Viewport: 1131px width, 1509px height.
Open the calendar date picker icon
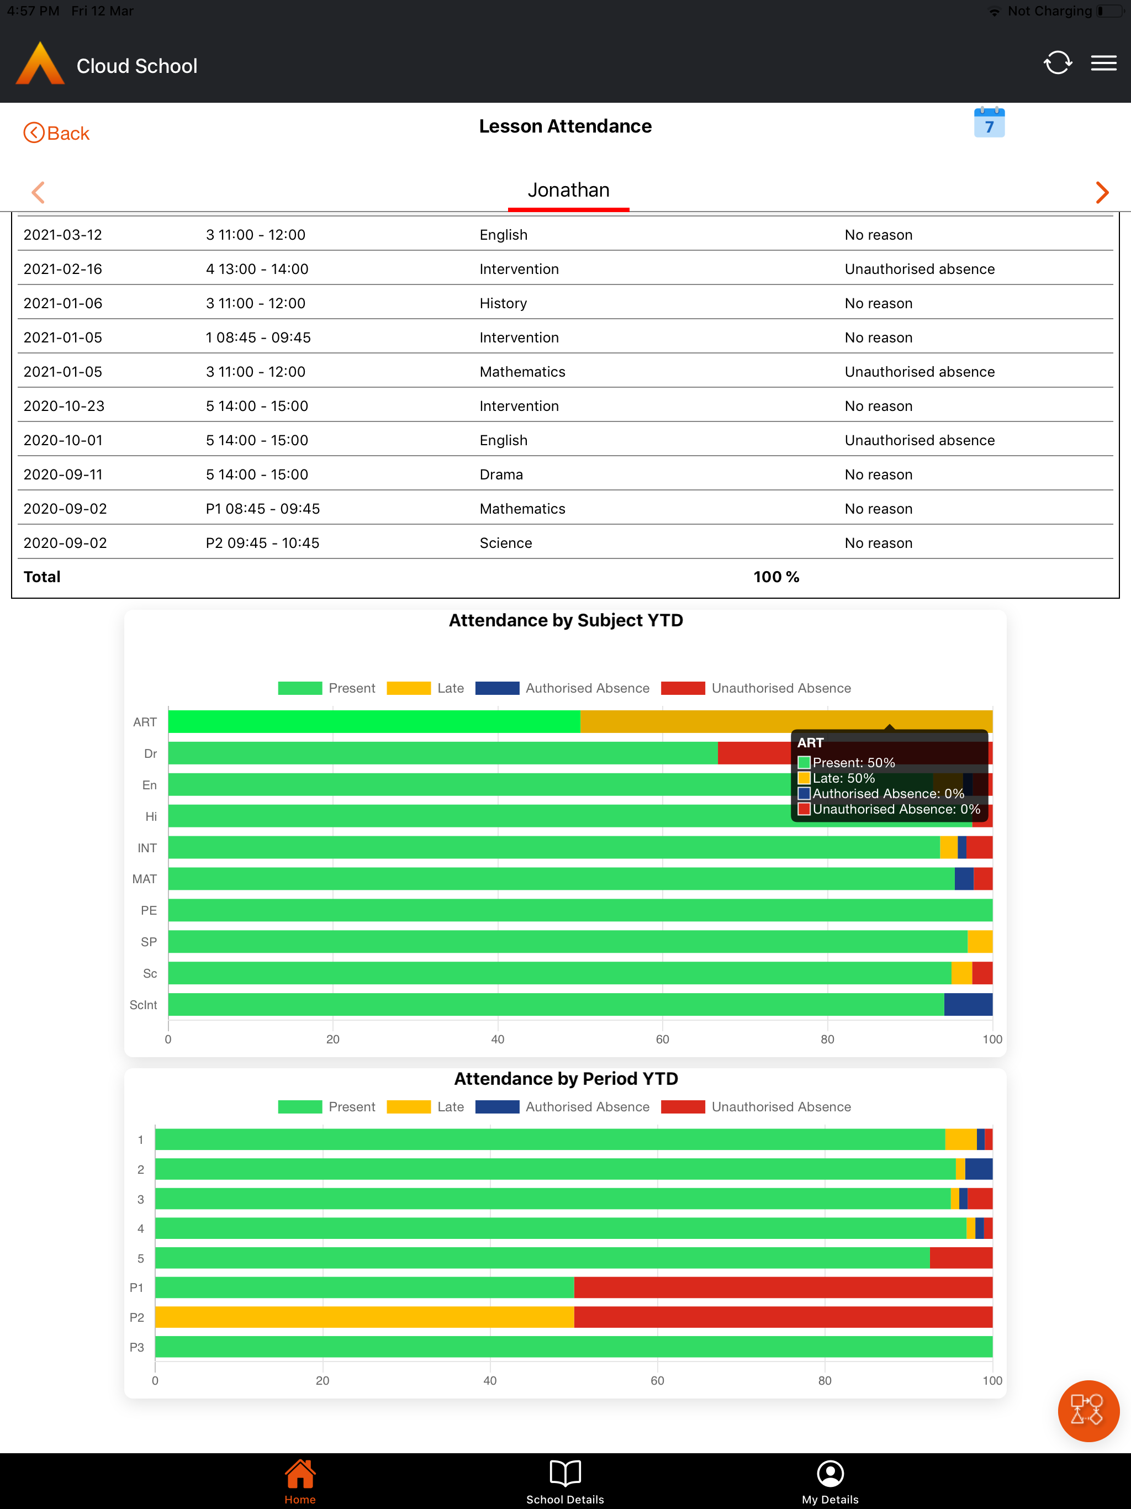click(989, 123)
